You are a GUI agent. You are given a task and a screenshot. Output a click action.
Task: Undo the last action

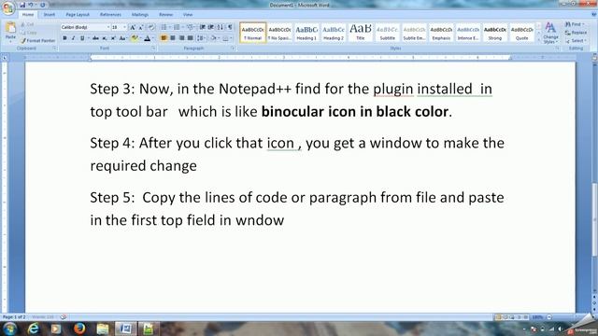pos(30,5)
